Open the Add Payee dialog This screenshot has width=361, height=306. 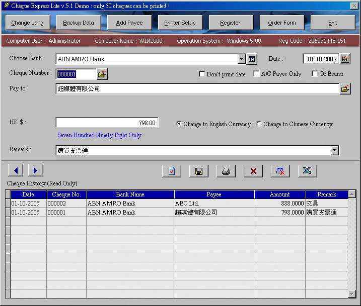pyautogui.click(x=129, y=23)
